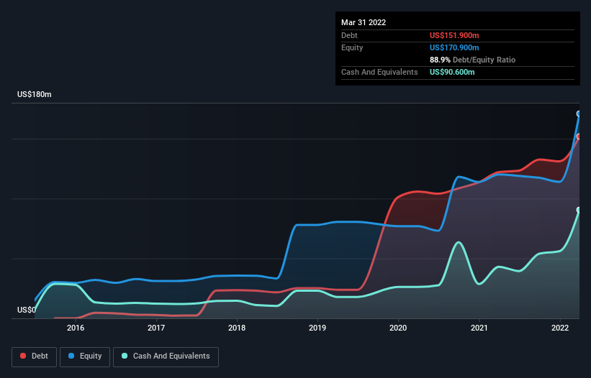Click the red Debt endpoint marker
591x378 pixels.
(x=579, y=137)
